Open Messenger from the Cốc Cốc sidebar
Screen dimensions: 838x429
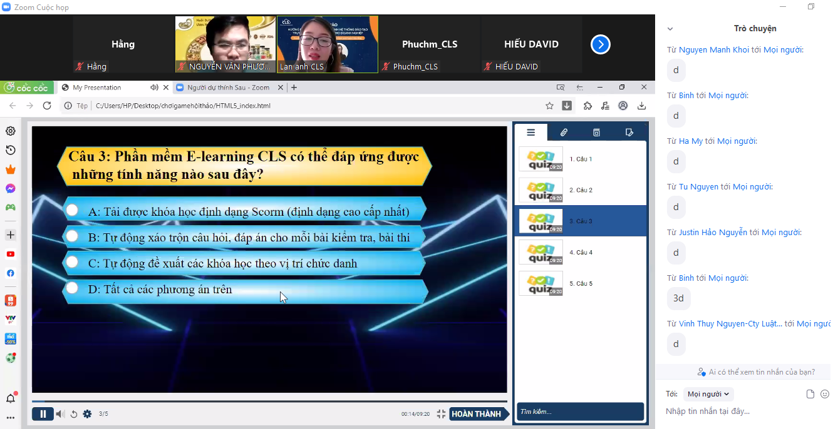[10, 187]
